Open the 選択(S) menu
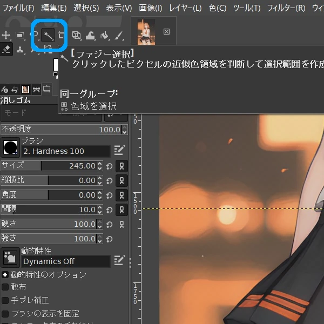The width and height of the screenshot is (324, 324). (x=86, y=8)
